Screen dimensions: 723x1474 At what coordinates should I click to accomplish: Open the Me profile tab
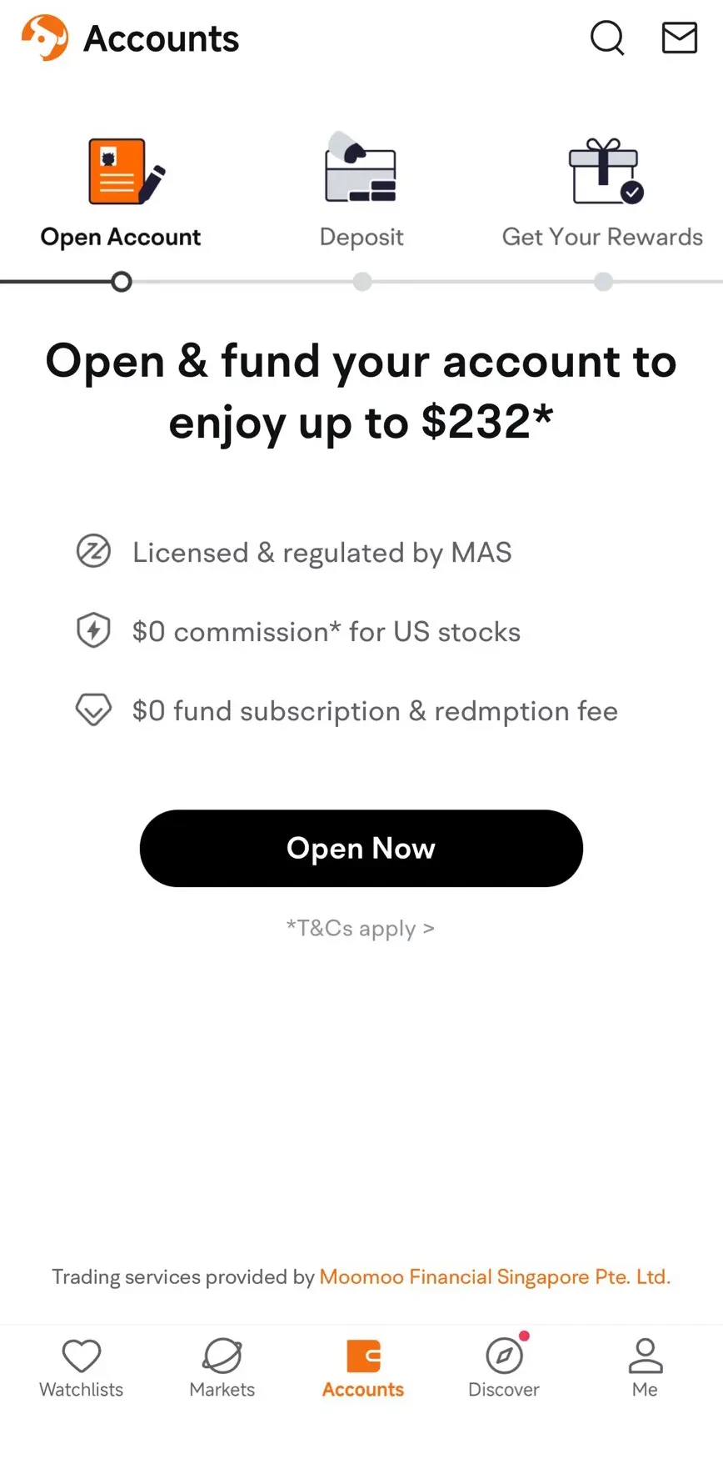(x=645, y=1367)
